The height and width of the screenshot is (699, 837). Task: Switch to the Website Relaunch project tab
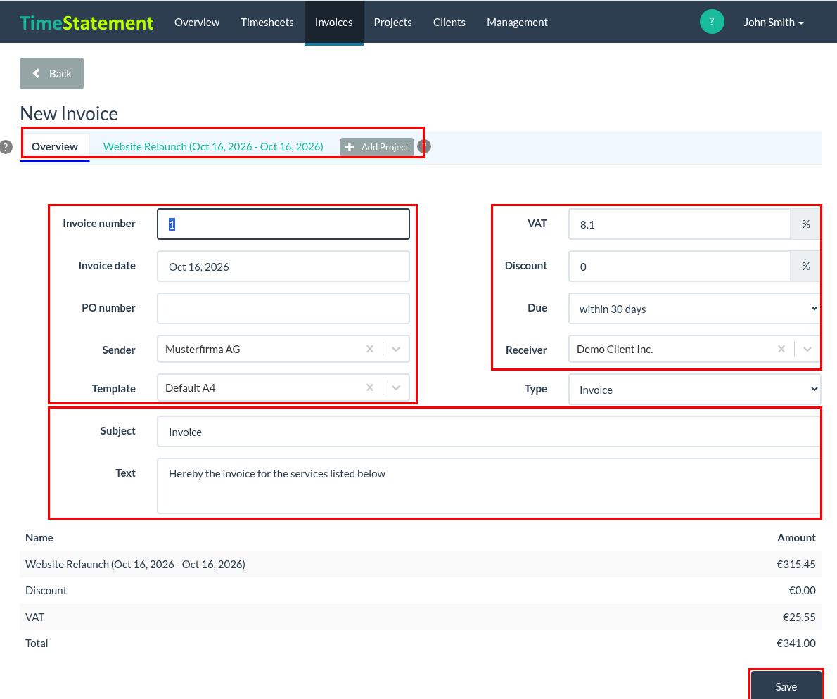tap(213, 147)
